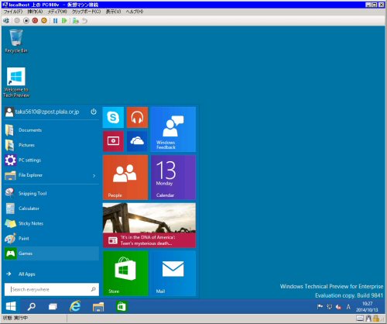
Task: Click the Revert arrow toolbar icon
Action: [84, 21]
